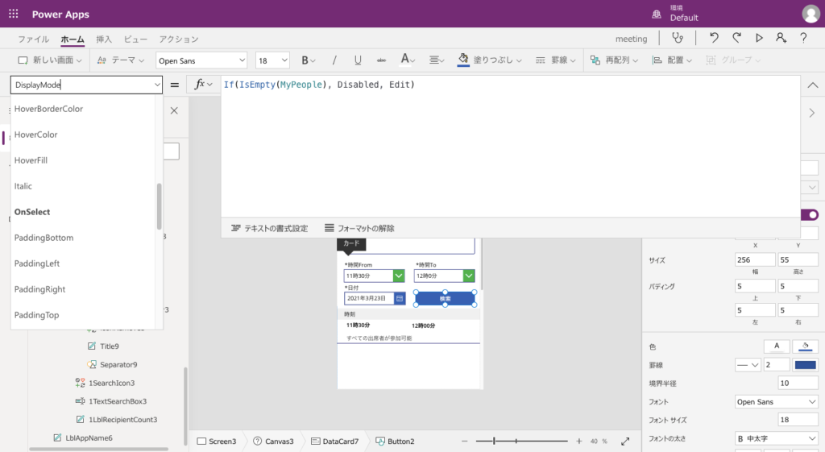Open ファイル menu
The image size is (825, 452).
(x=34, y=39)
